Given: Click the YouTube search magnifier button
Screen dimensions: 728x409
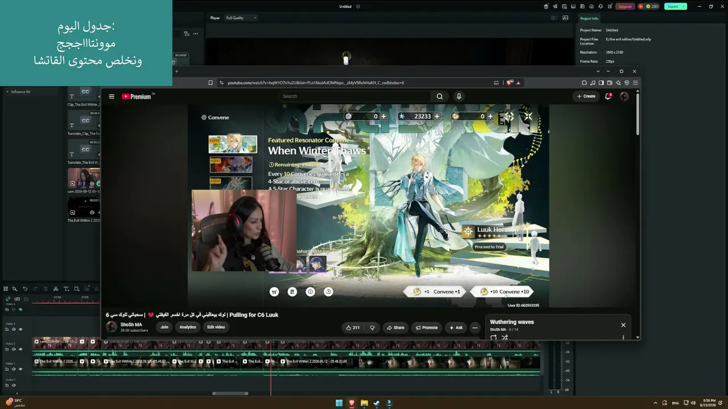Looking at the screenshot, I should pyautogui.click(x=440, y=97).
